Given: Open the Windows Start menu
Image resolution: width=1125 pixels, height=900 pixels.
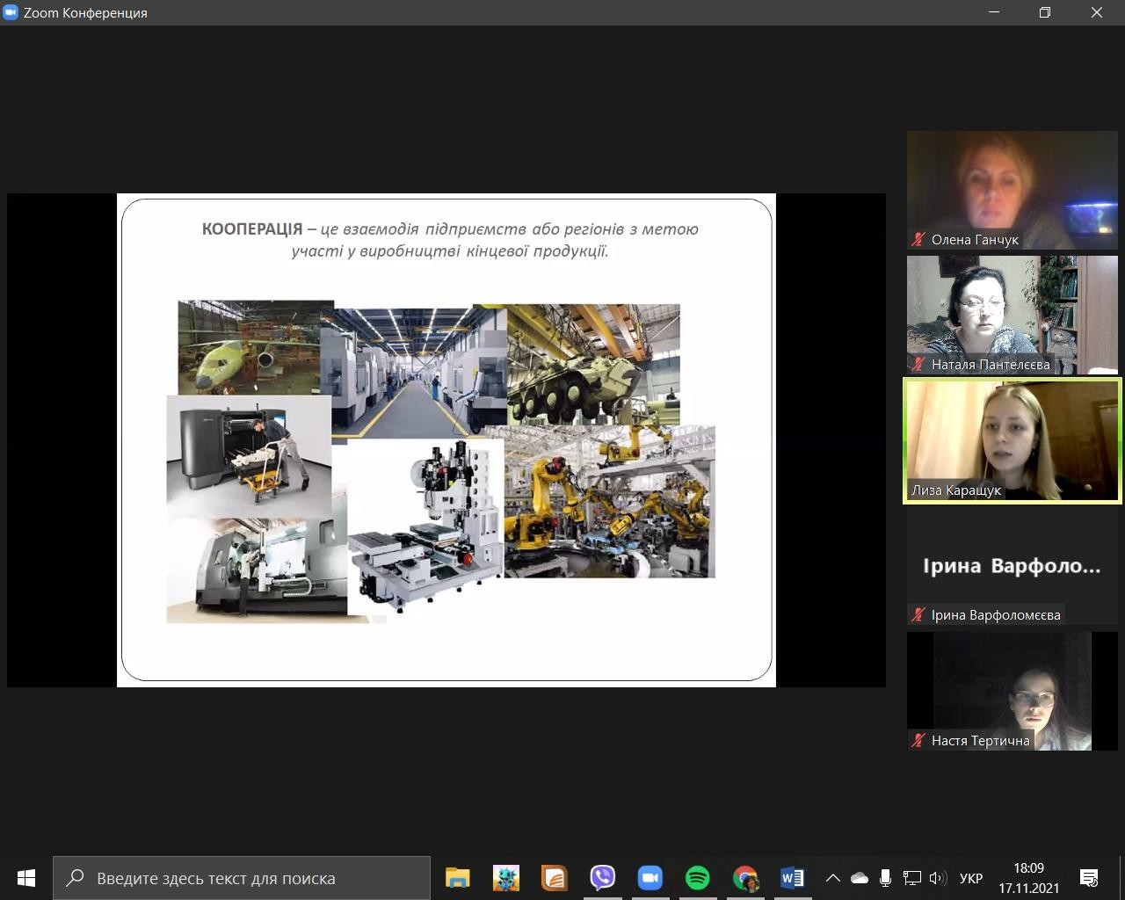Looking at the screenshot, I should (x=26, y=877).
